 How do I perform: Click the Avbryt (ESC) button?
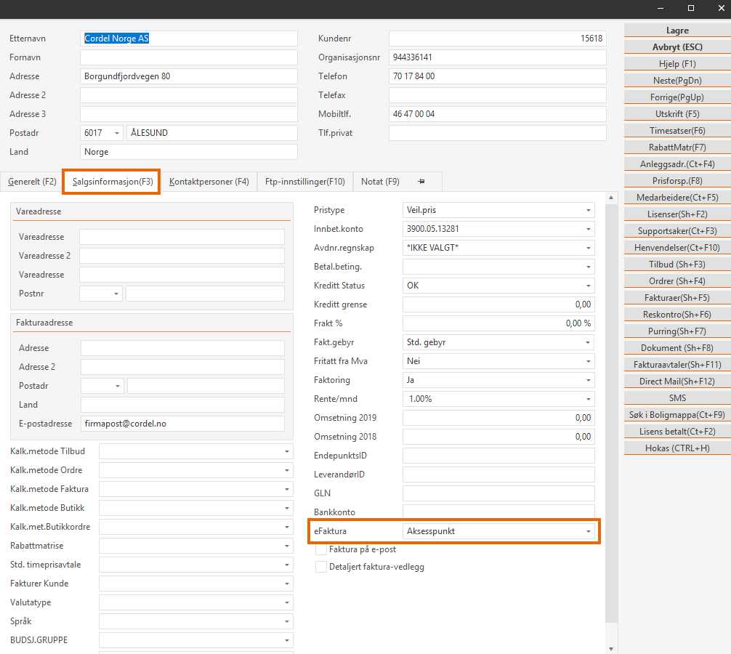coord(677,47)
